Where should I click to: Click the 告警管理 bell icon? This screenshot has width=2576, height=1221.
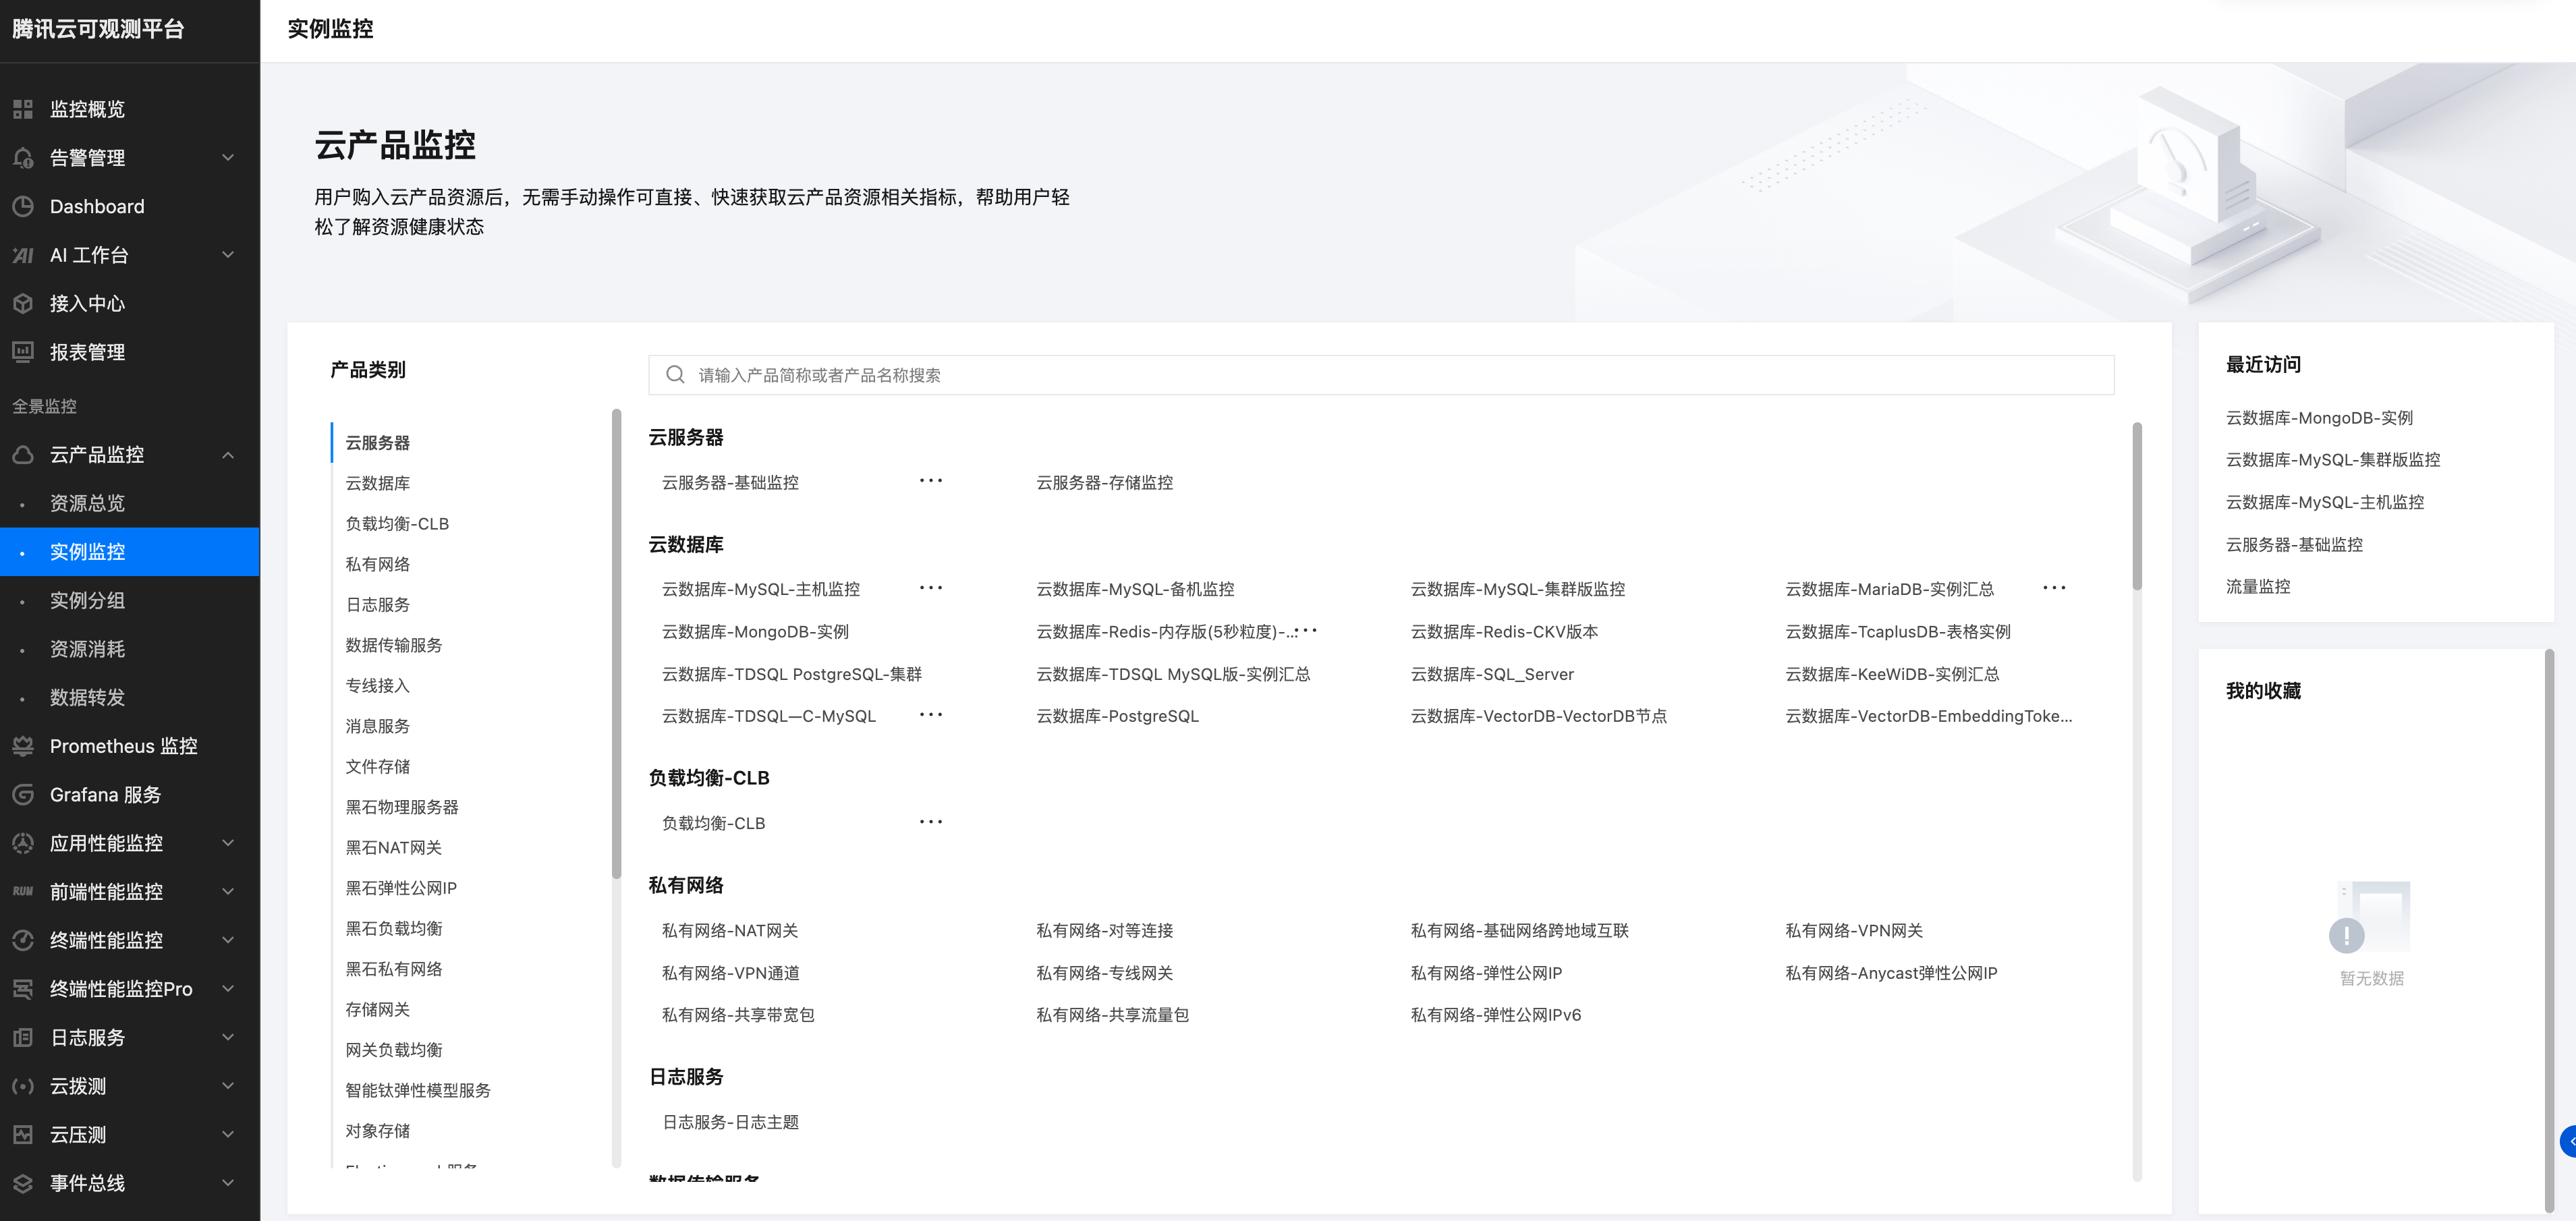coord(23,158)
